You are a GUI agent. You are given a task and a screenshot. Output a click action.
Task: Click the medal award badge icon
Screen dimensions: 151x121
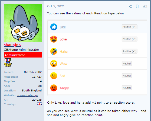[8, 62]
